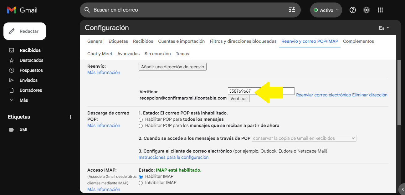This screenshot has width=405, height=195.
Task: Select Reenvío y correo POP/IMAP tab
Action: 310,41
